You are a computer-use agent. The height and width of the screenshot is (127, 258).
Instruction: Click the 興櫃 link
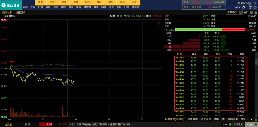96,7
